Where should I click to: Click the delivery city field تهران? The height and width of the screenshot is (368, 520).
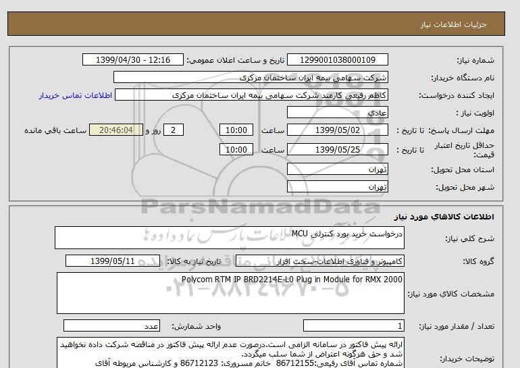[x=337, y=186]
